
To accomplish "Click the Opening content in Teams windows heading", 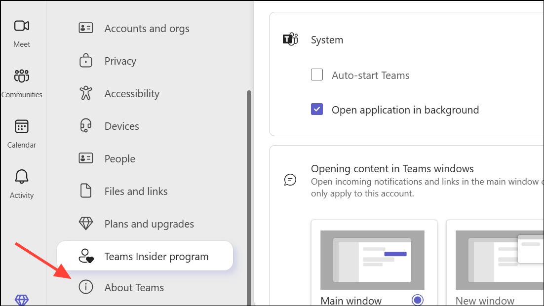I will coord(392,169).
